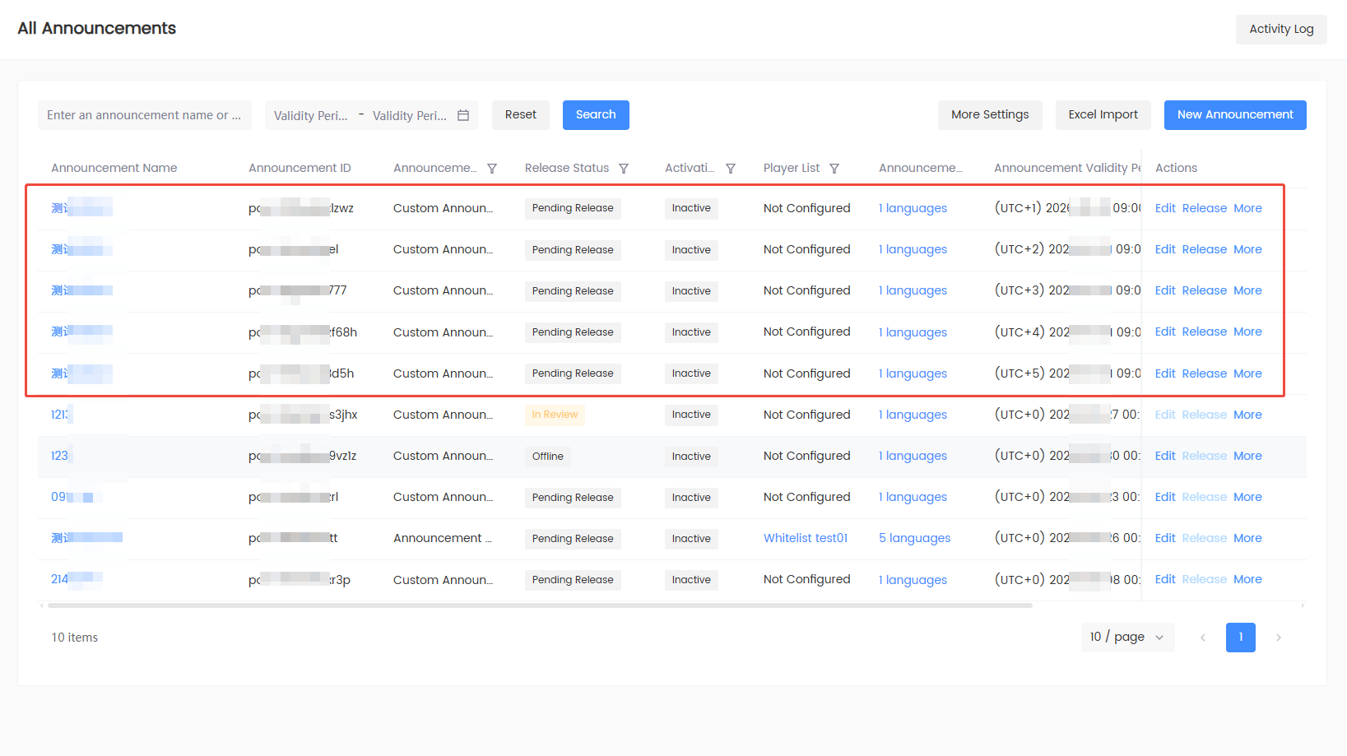
Task: Open the validity period calendar icon
Action: point(463,115)
